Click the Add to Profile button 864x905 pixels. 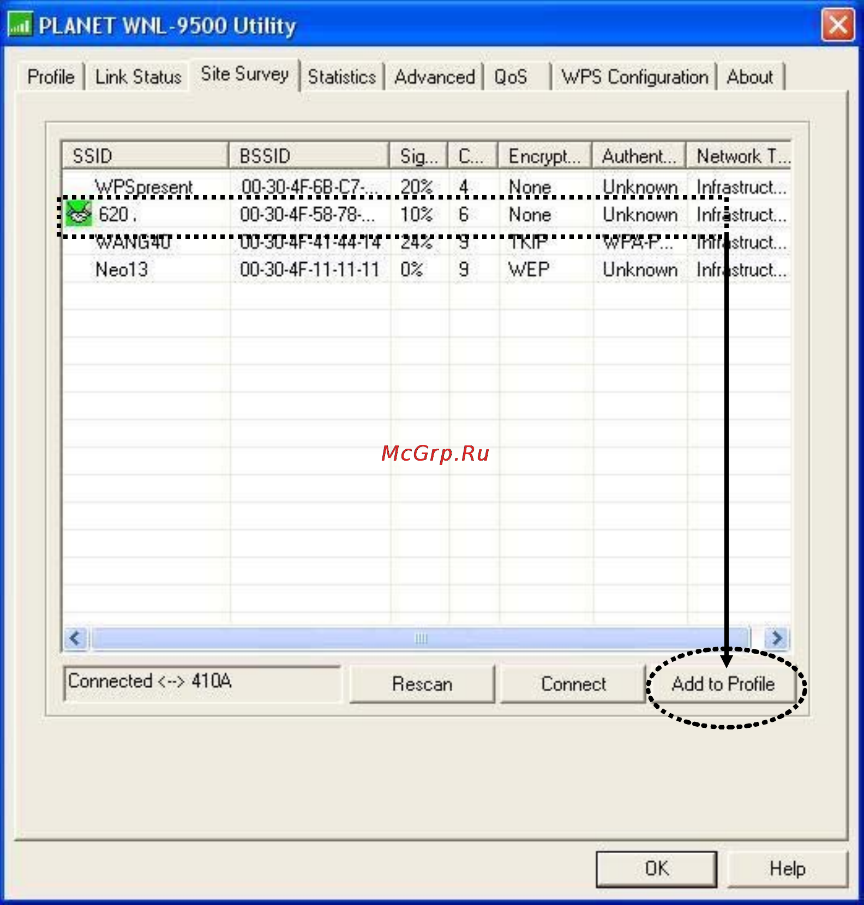723,684
